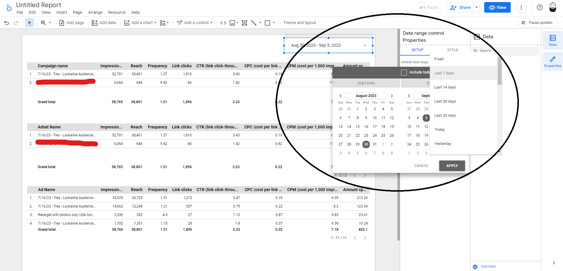Screen dimensions: 563x271
Task: Select the selection mode cursor tool
Action: coord(29,23)
